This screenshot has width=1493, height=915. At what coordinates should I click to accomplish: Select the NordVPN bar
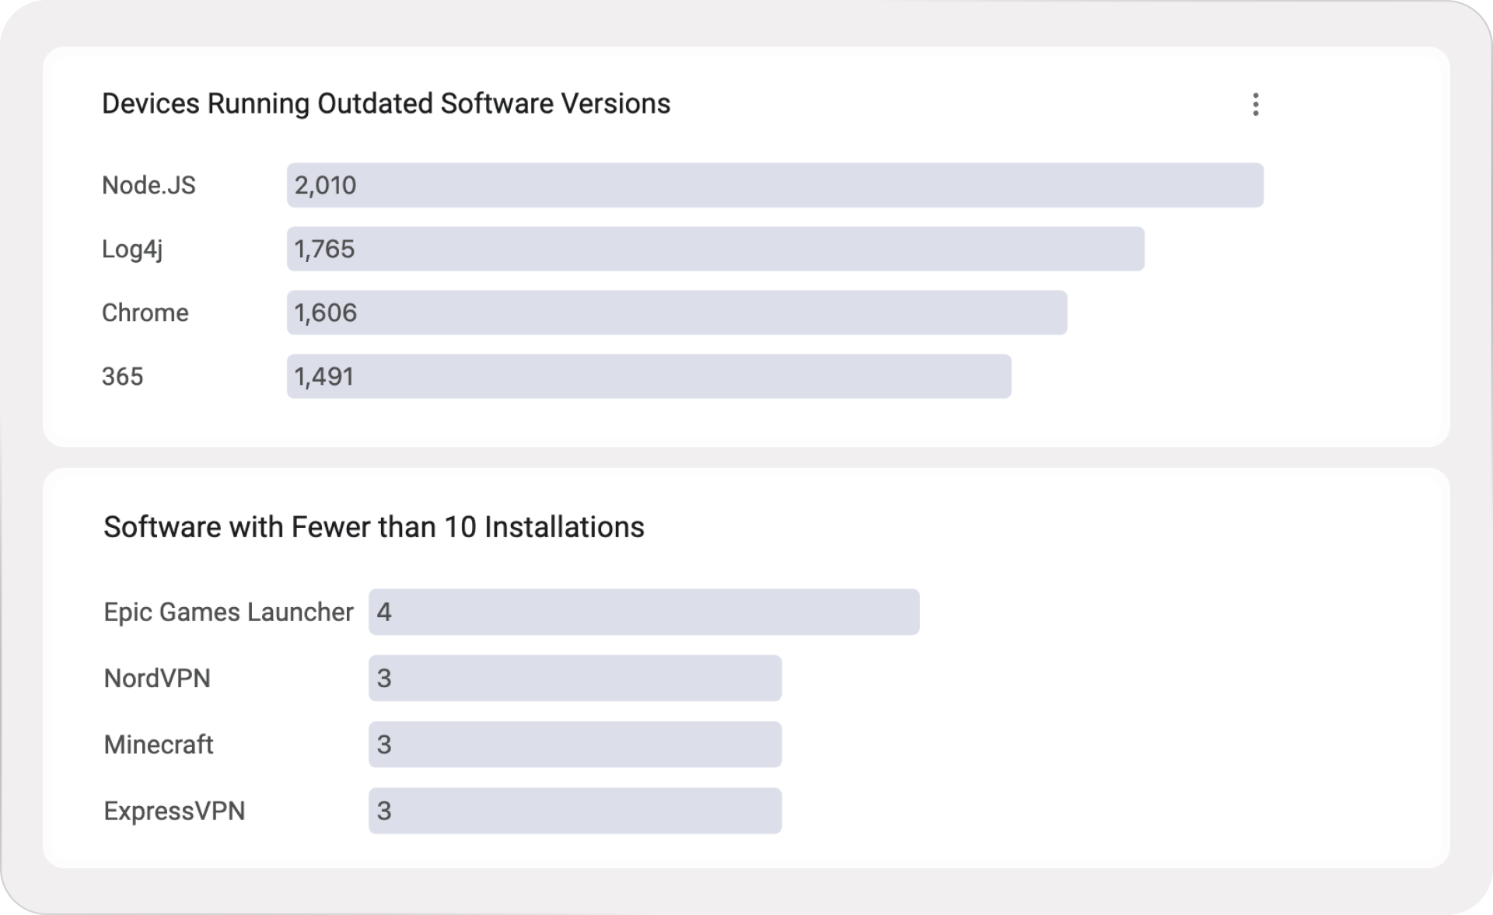(575, 678)
